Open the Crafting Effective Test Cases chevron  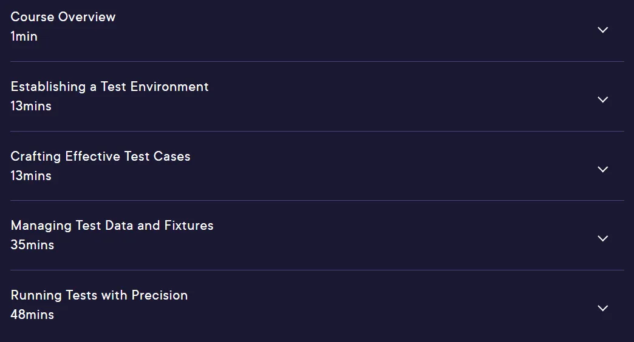pos(602,169)
